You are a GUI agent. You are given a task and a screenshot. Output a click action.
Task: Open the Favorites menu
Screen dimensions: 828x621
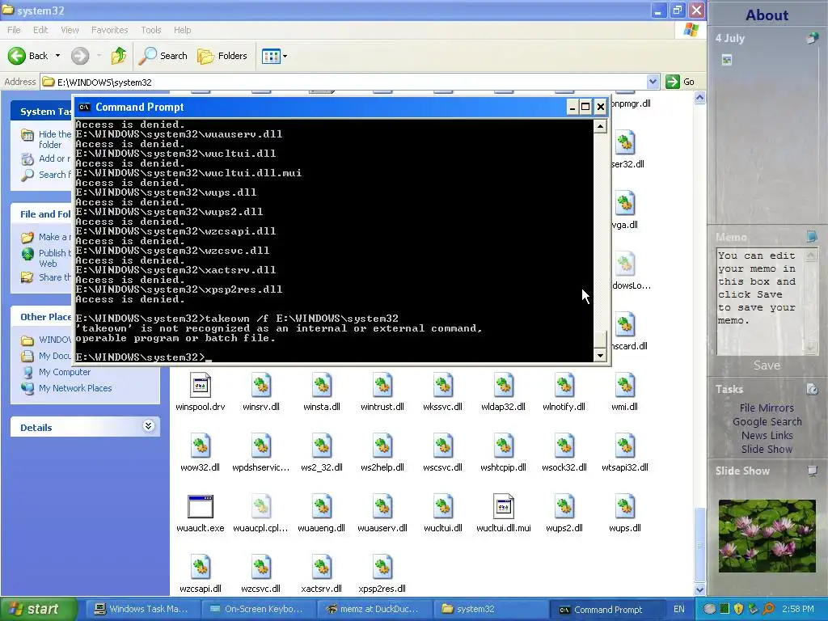[x=109, y=30]
